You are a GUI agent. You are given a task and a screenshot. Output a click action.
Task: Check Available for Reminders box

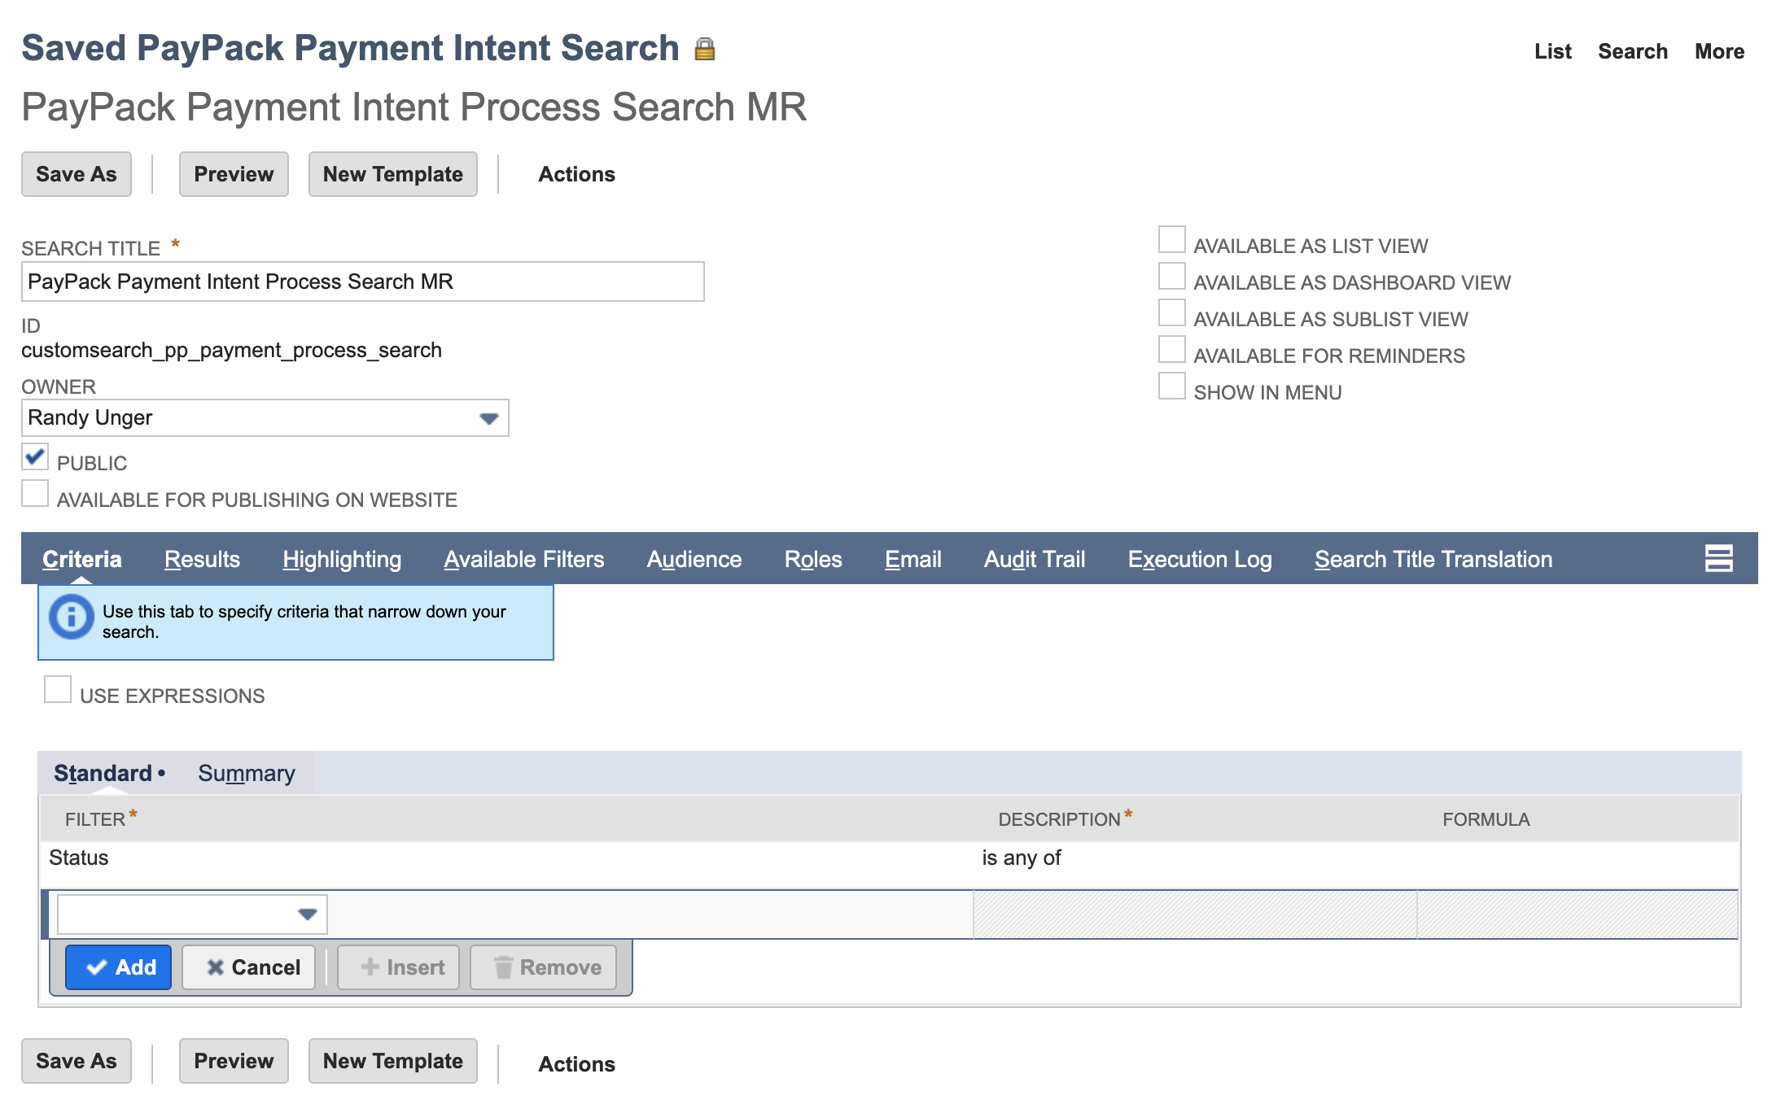(x=1171, y=350)
